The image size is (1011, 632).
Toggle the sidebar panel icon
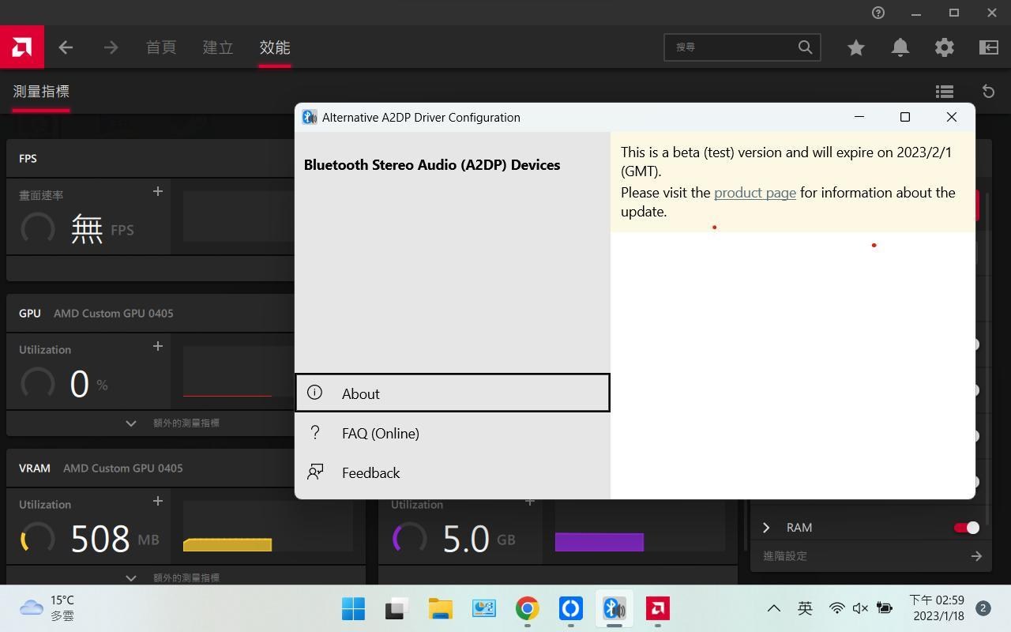click(x=988, y=47)
